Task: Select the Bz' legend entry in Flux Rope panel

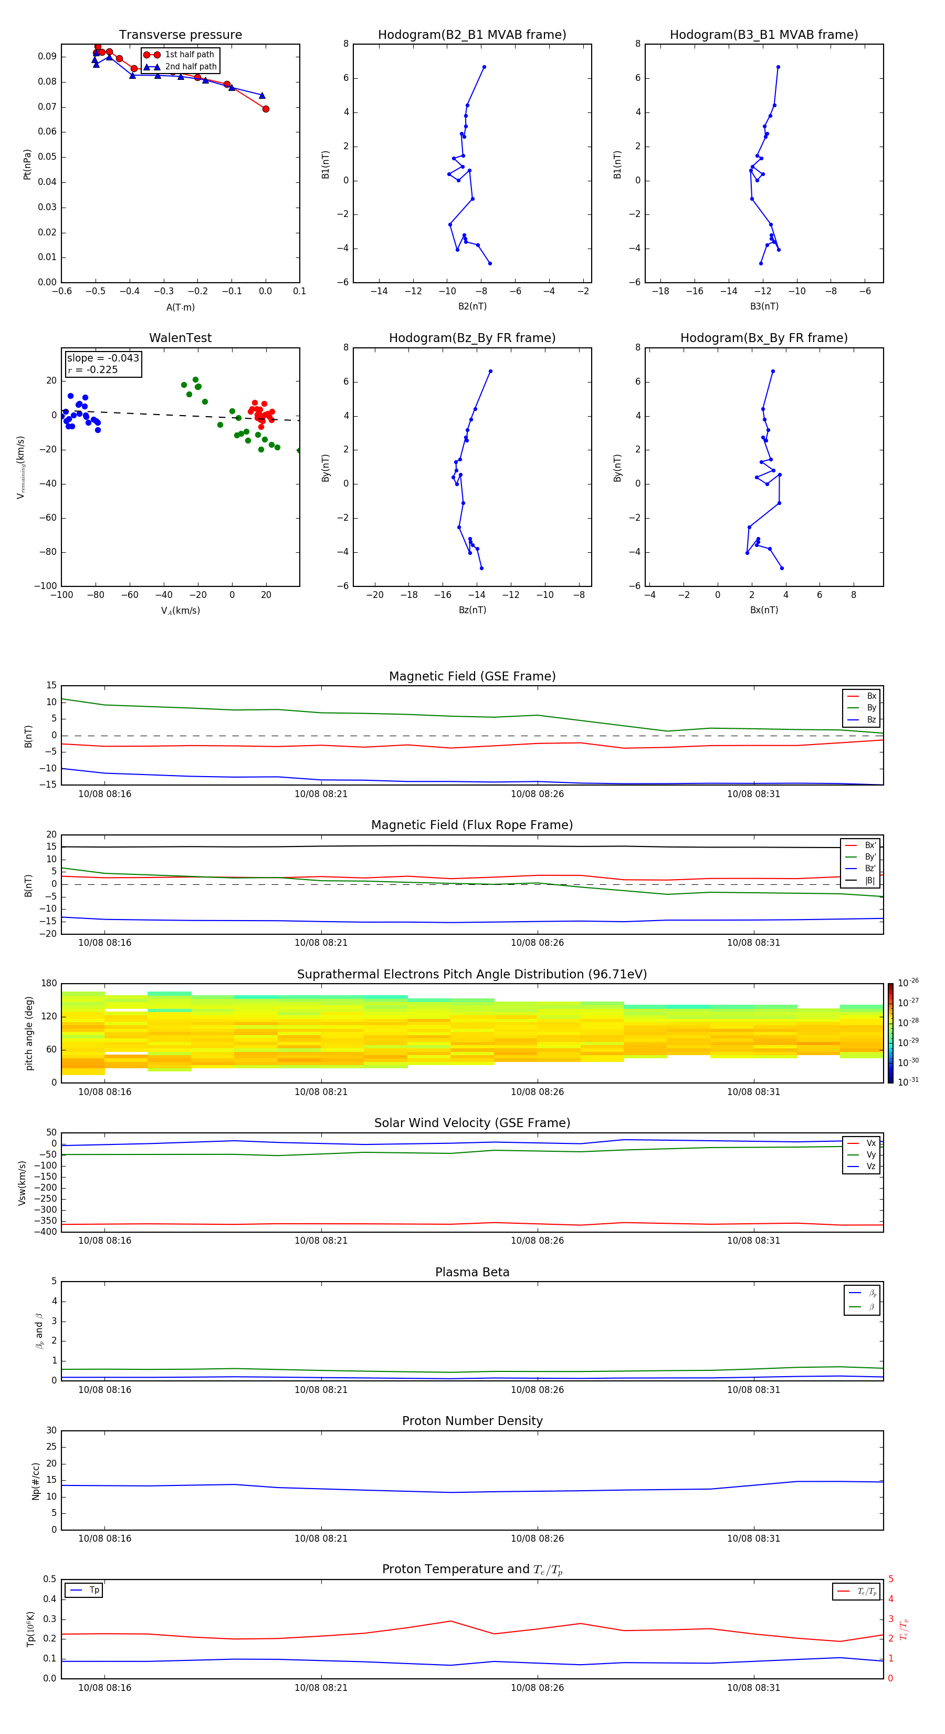Action: pos(861,869)
